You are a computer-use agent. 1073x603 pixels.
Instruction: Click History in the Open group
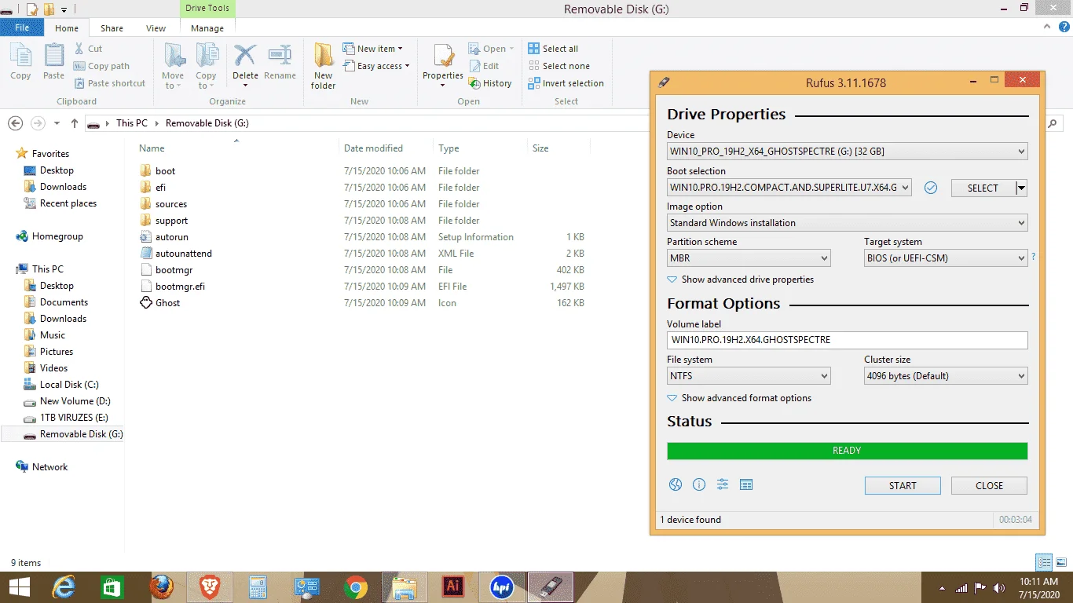click(490, 83)
